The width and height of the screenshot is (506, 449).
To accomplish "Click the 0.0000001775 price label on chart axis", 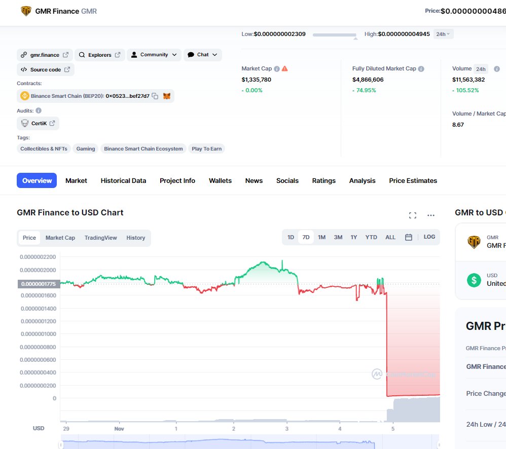I will 39,284.
